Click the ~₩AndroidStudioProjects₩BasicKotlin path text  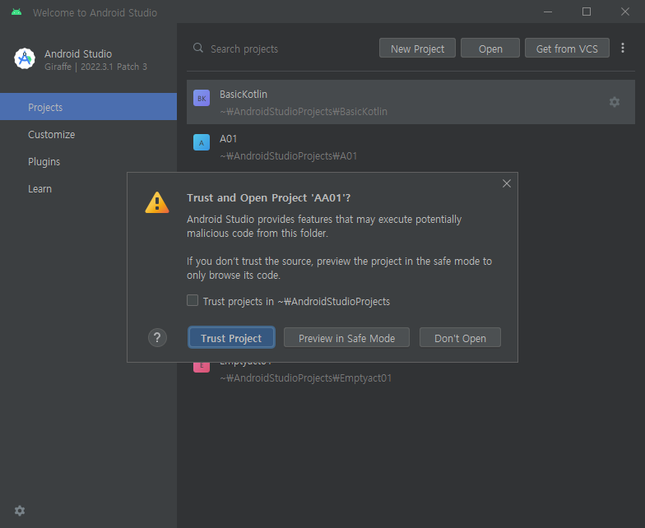point(304,112)
